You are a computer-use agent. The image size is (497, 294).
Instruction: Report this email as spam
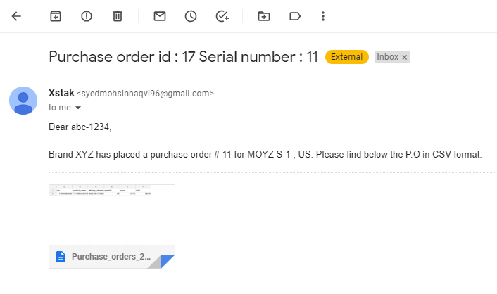(87, 16)
